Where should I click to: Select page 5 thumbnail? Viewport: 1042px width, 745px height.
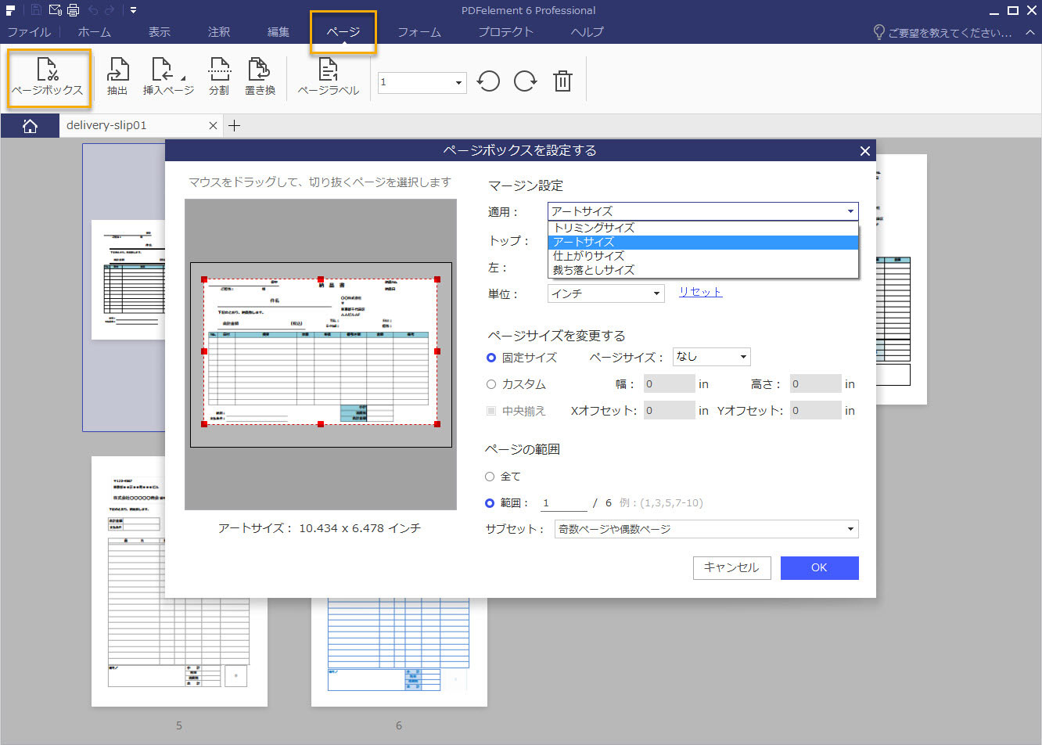click(179, 581)
